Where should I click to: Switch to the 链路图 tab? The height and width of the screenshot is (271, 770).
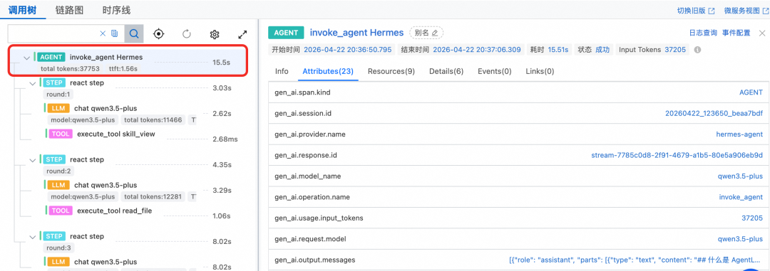(69, 10)
